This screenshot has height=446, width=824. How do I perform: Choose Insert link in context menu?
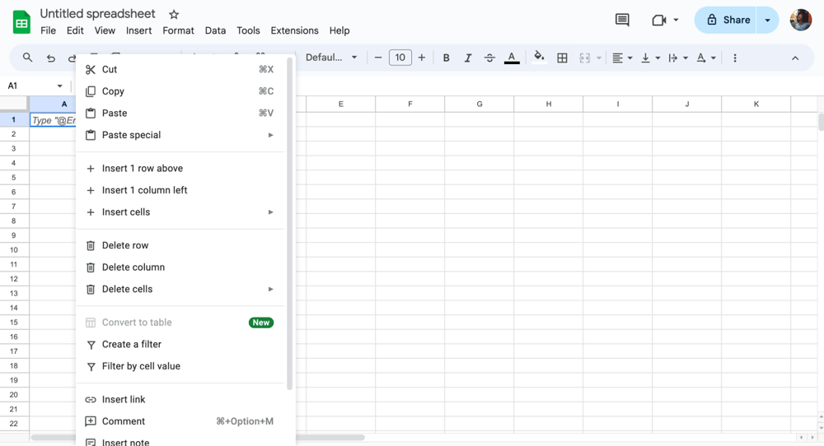pyautogui.click(x=124, y=399)
